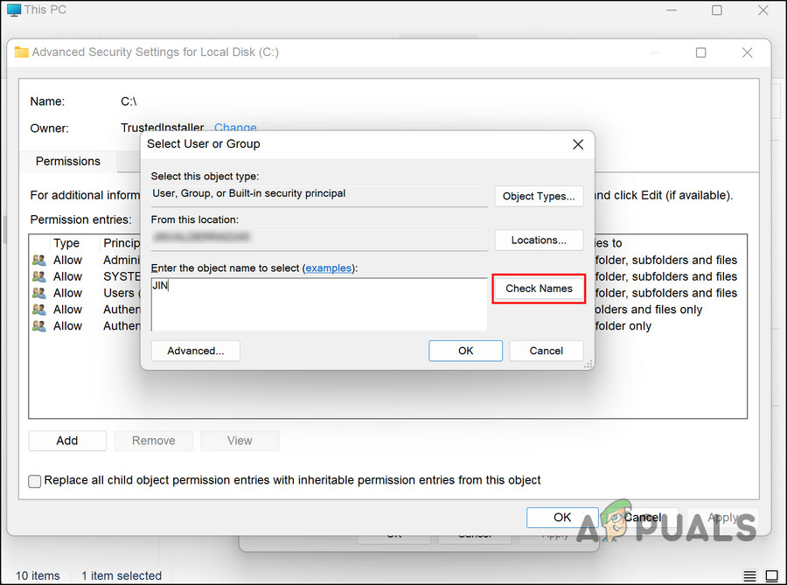Click the Remove permission entry button
The height and width of the screenshot is (585, 787).
[x=154, y=441]
